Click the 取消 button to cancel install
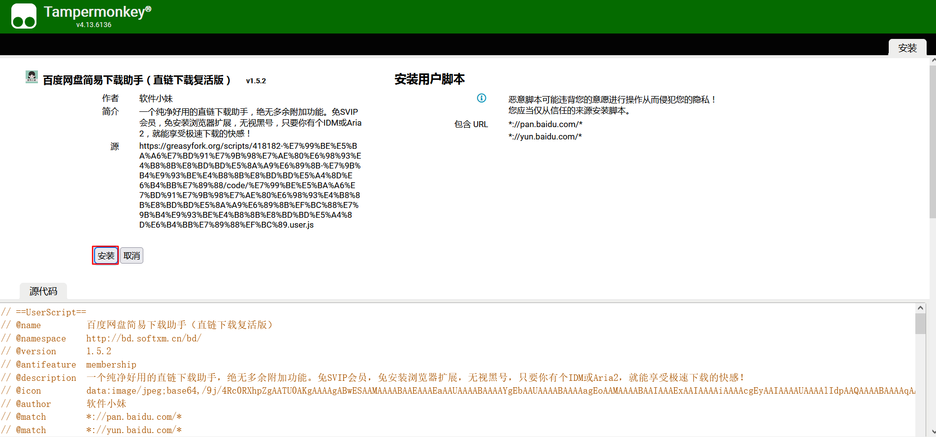The image size is (936, 437). (x=131, y=255)
